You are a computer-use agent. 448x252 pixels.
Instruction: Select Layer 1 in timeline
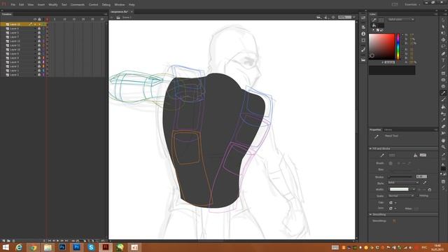tap(14, 70)
